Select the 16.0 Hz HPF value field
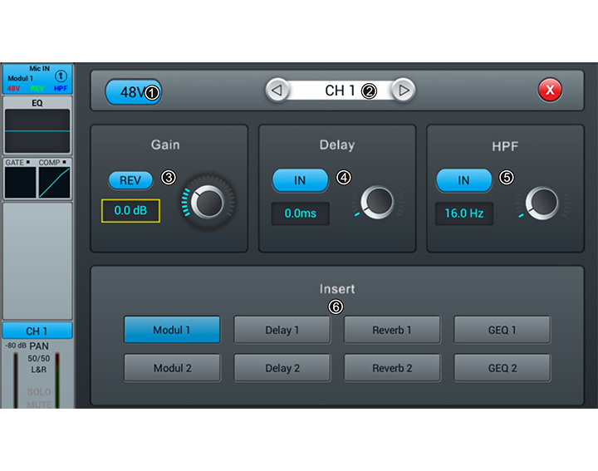Viewport: 598px width, 471px height. (x=464, y=213)
